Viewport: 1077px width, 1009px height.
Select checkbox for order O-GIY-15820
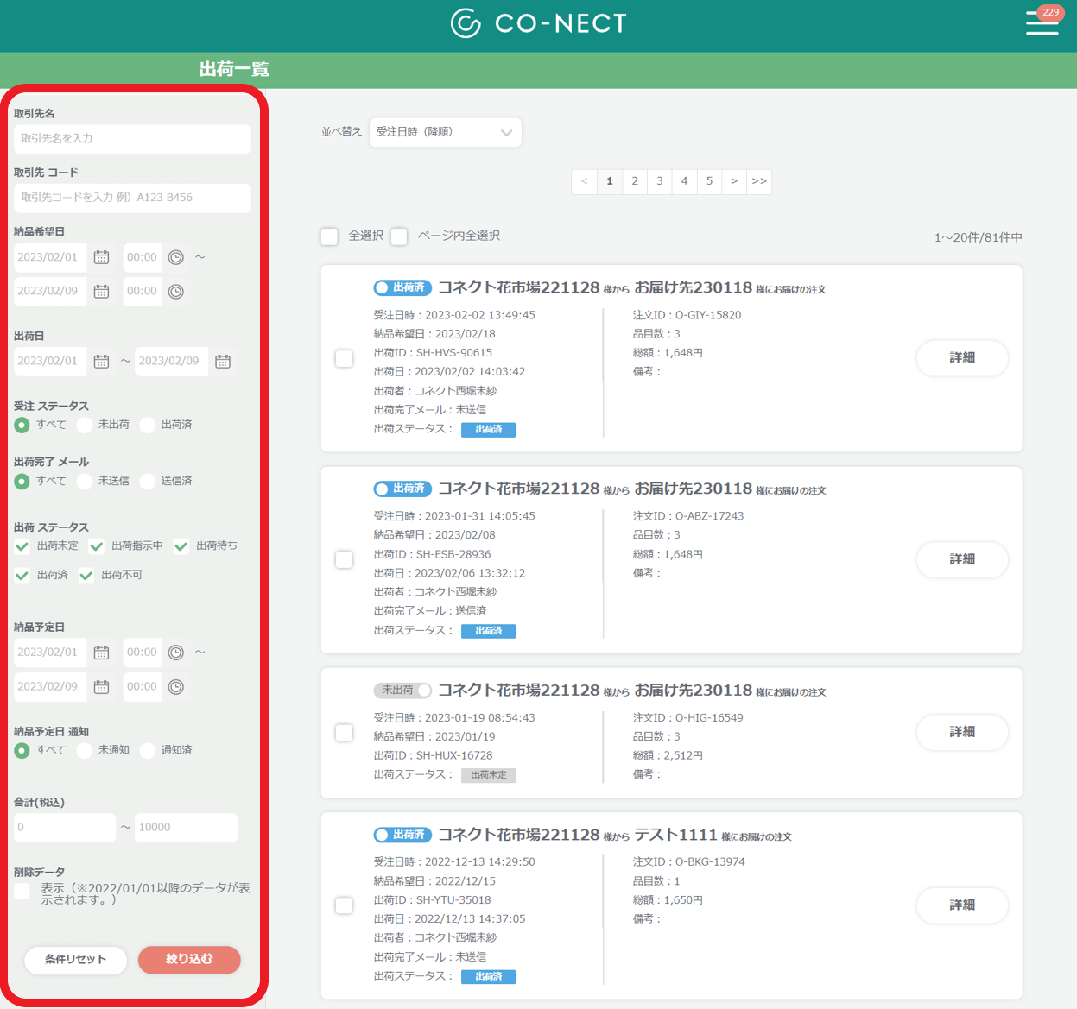(x=344, y=358)
